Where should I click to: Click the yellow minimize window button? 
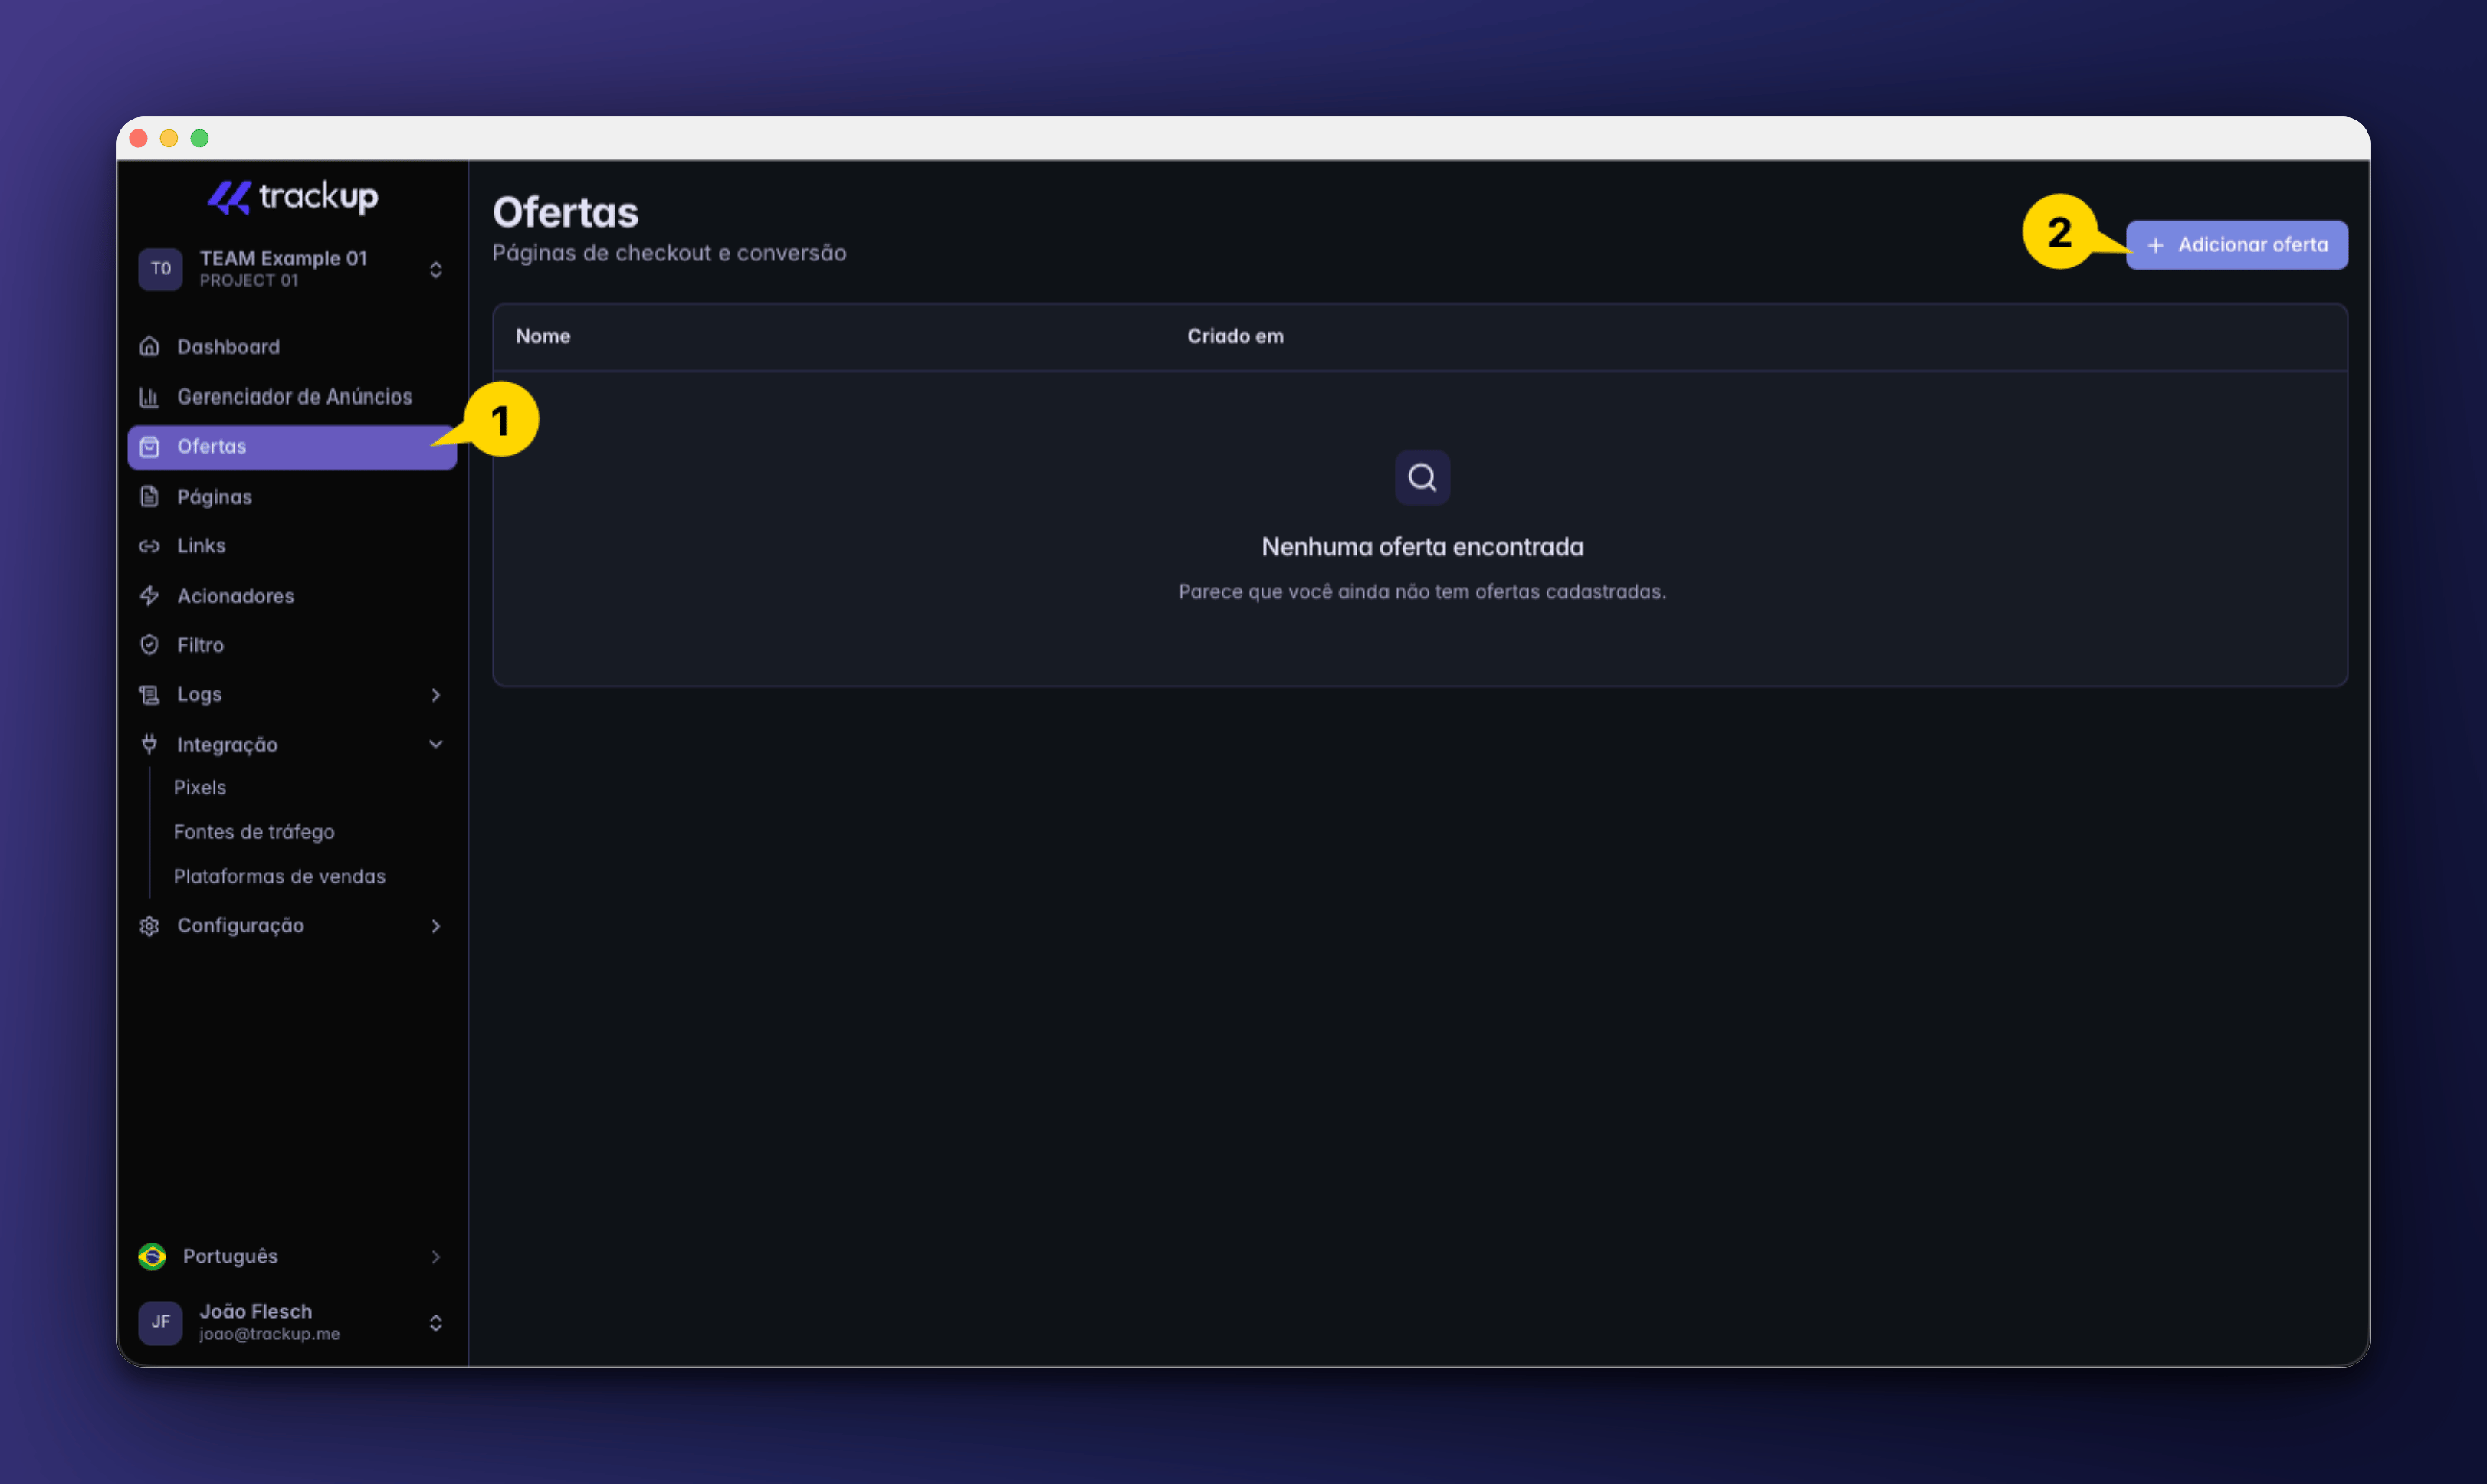169,138
